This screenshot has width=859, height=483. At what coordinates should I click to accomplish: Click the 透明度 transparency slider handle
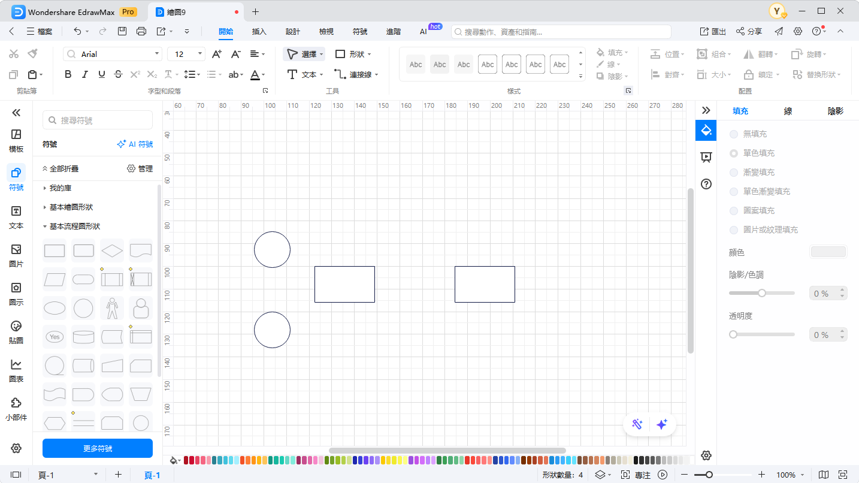pyautogui.click(x=733, y=334)
